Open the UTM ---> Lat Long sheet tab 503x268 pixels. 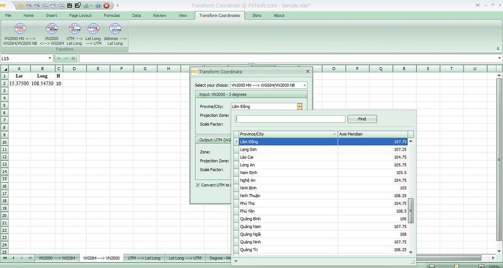click(144, 258)
